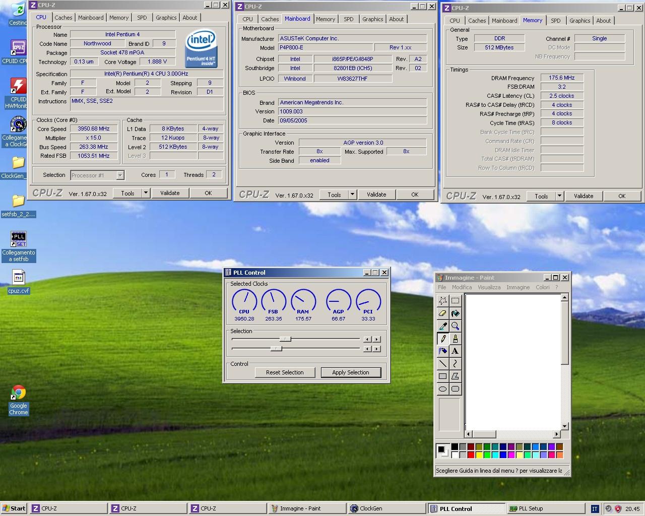Open About tab in CPU-Z CPU window
645x516 pixels.
click(190, 18)
